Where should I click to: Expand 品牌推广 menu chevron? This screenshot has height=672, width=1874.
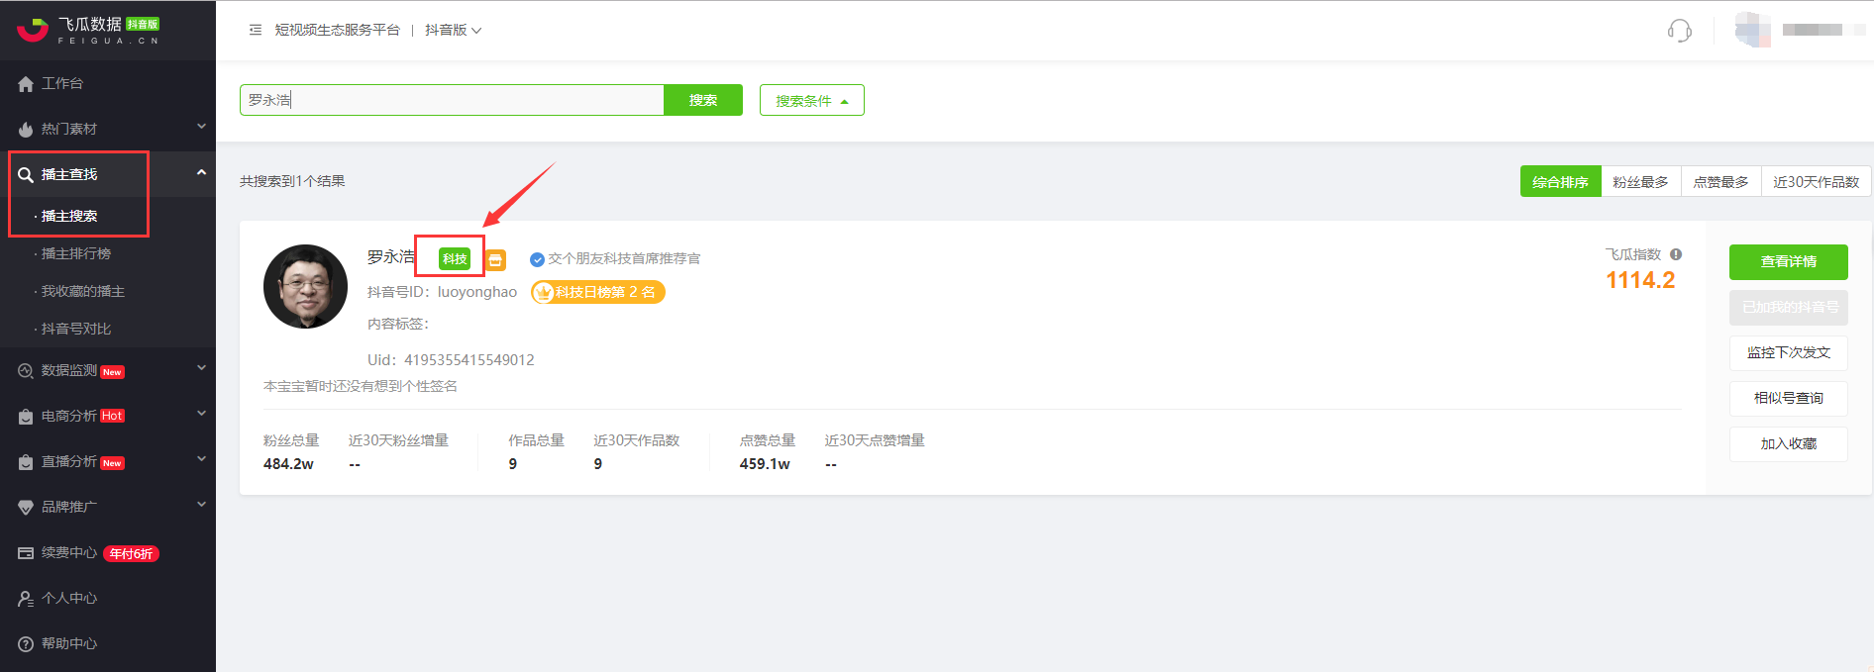coord(201,505)
